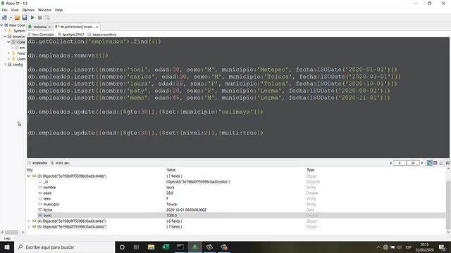The width and height of the screenshot is (451, 253).
Task: Select the fecha field row
Action: tap(236, 210)
